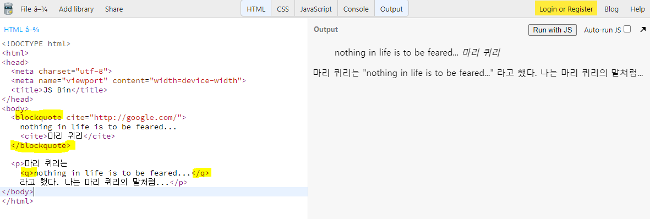Click the blockquote text in the output pane
The width and height of the screenshot is (650, 219).
click(417, 53)
